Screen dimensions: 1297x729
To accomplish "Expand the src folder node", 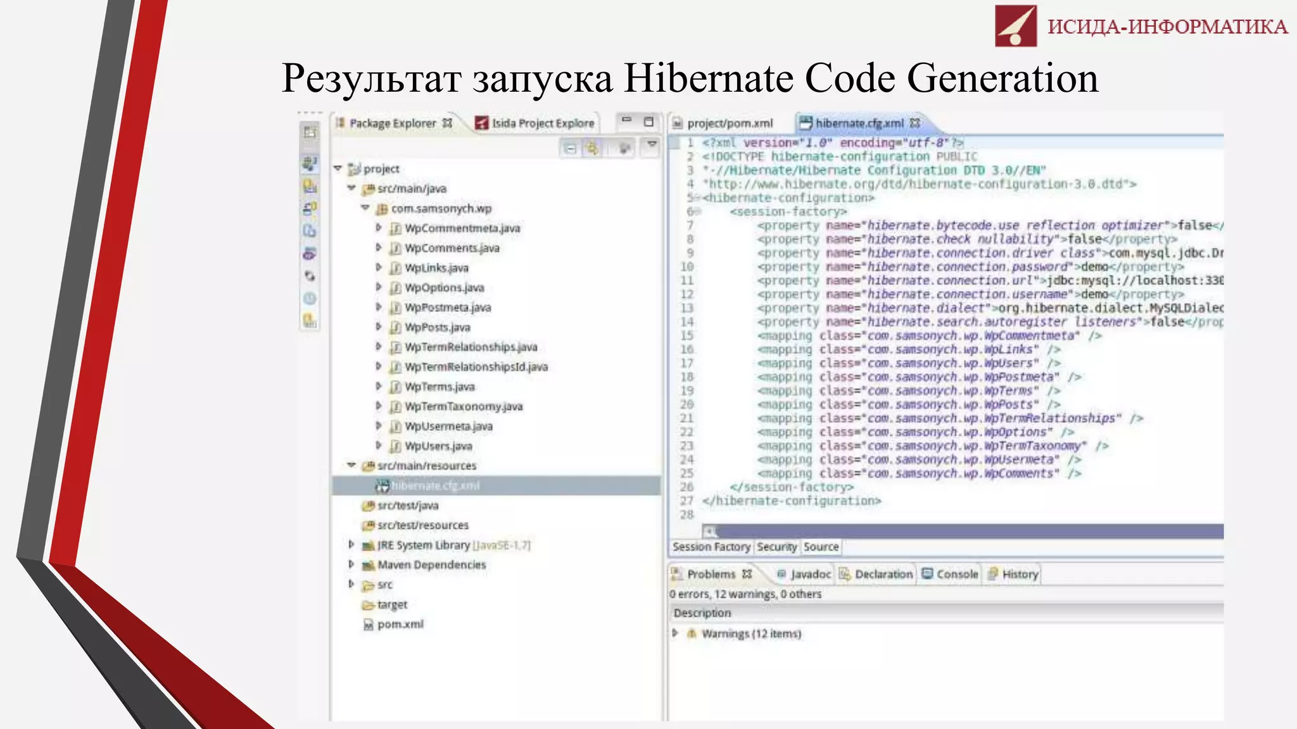I will click(x=351, y=584).
